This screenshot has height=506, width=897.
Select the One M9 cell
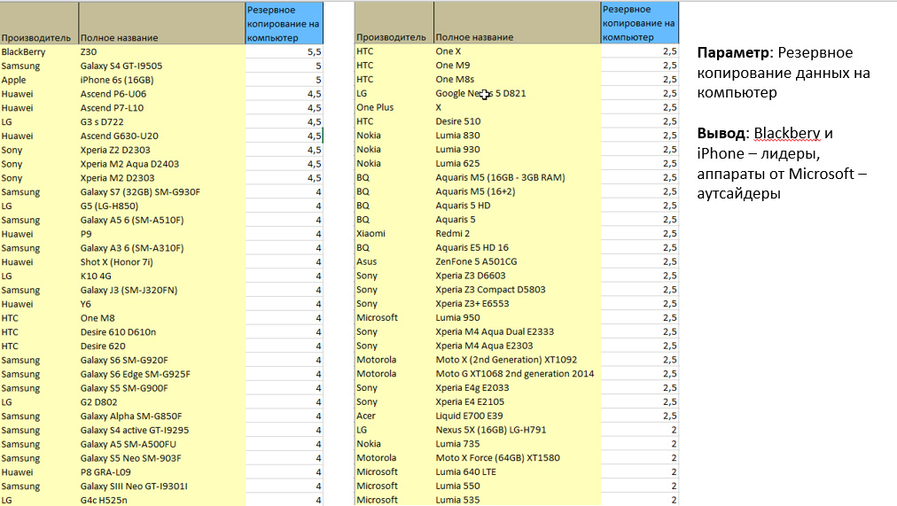point(518,66)
